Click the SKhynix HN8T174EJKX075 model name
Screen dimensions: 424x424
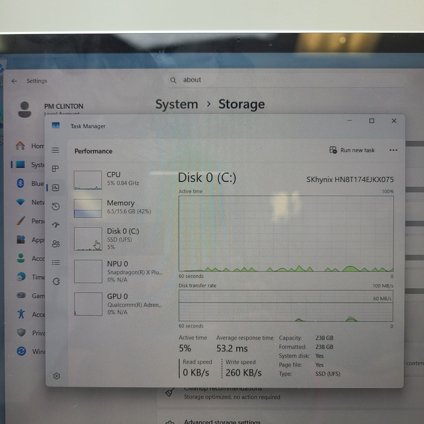(x=350, y=179)
